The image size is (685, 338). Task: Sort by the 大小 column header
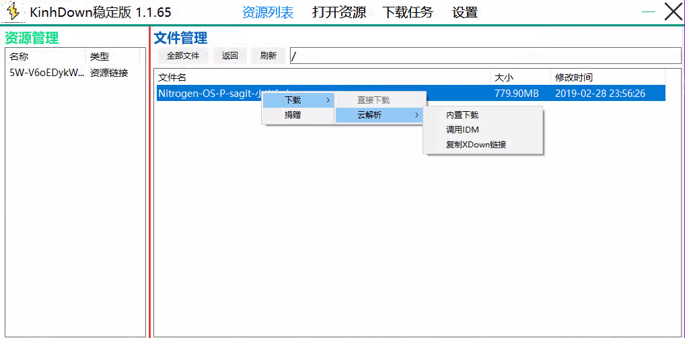point(520,78)
